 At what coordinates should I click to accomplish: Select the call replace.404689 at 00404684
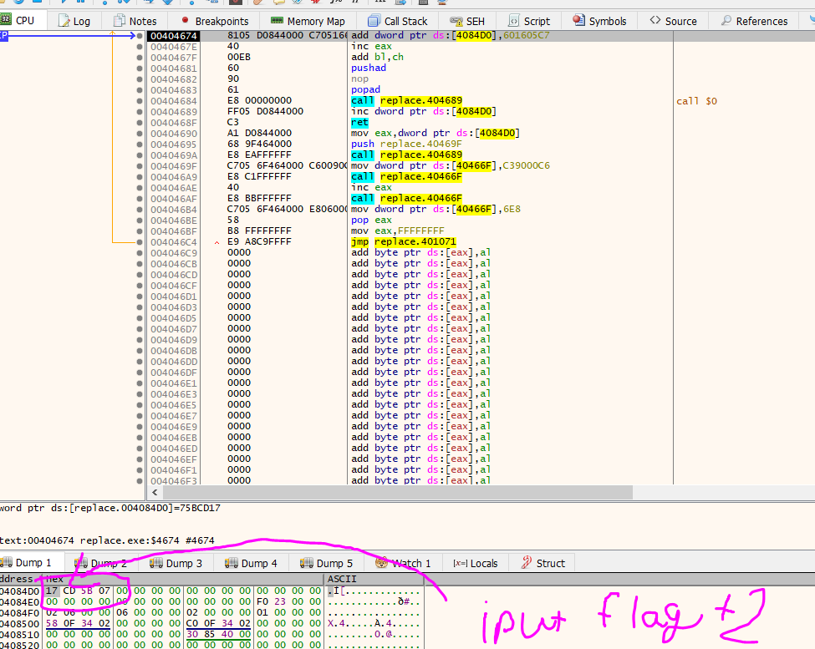(x=406, y=101)
